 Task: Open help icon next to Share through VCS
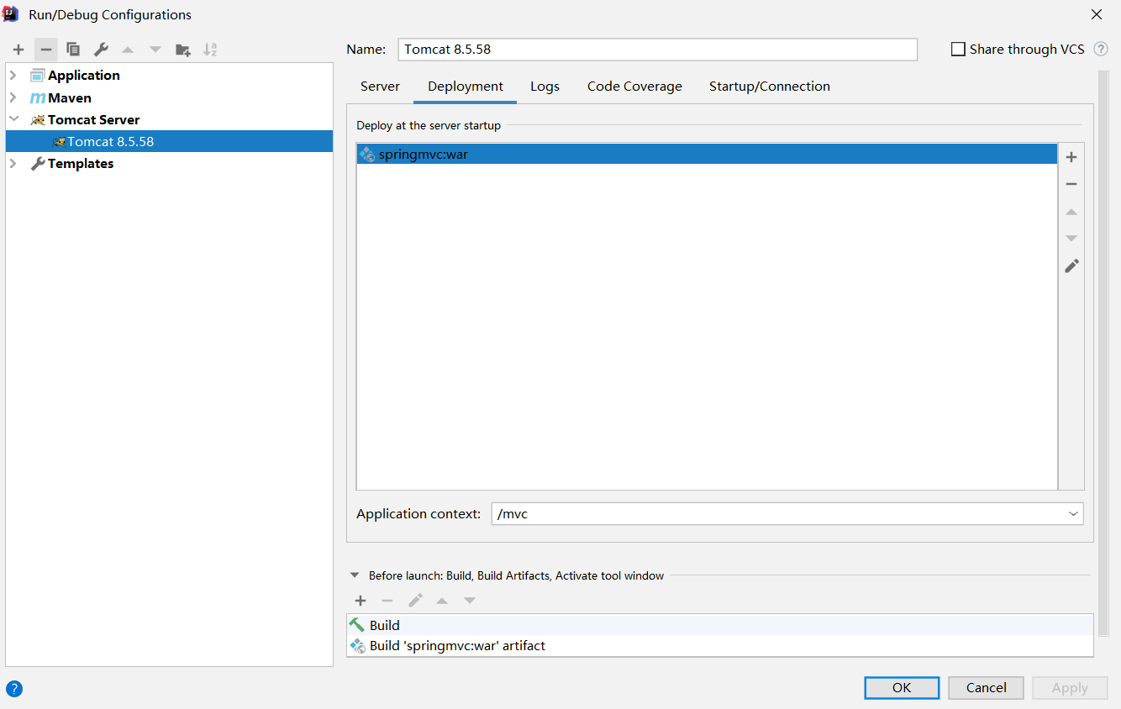coord(1101,50)
